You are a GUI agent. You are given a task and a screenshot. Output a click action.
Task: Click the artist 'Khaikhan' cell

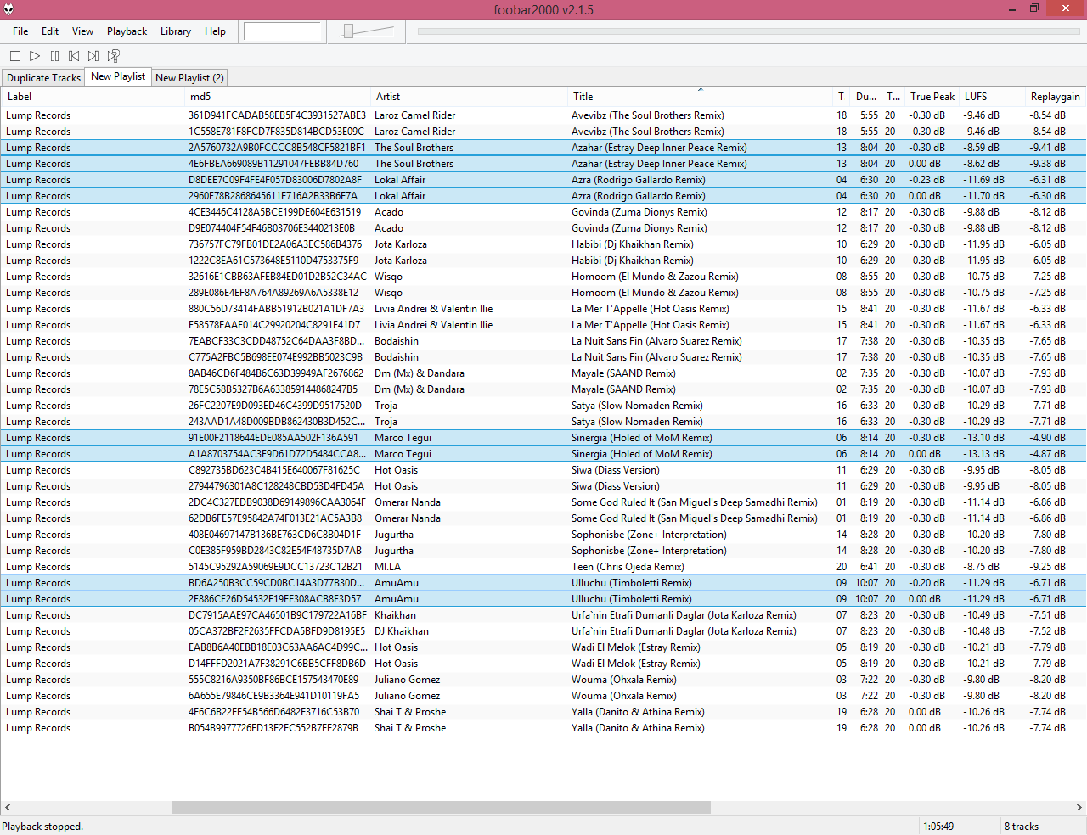click(x=395, y=615)
